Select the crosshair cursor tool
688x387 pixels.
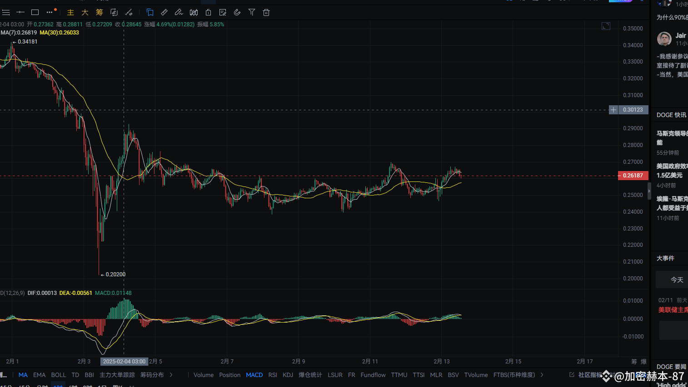20,12
